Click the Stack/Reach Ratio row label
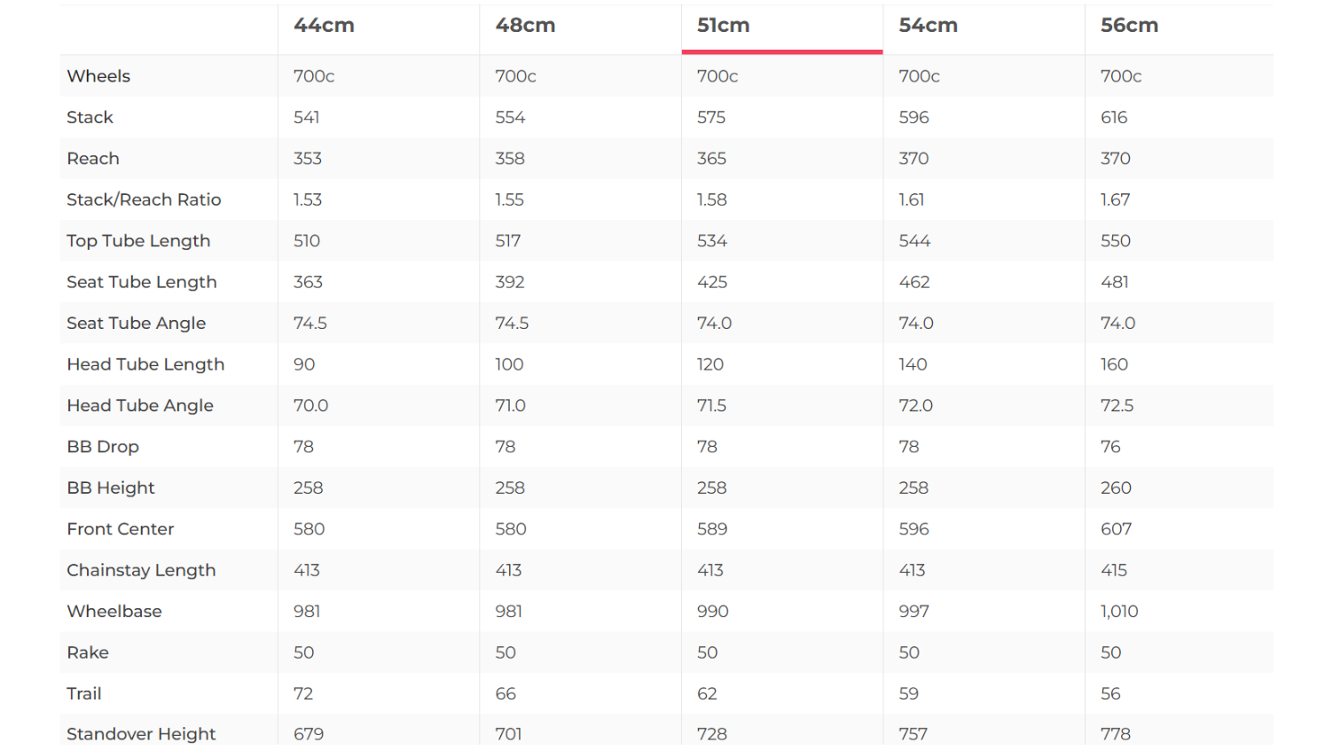This screenshot has width=1333, height=750. click(144, 199)
